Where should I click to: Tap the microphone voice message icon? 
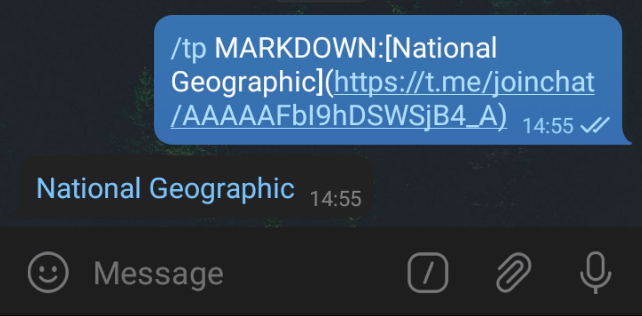pos(596,273)
